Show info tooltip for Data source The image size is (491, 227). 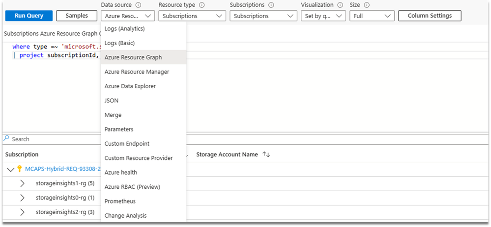(139, 5)
